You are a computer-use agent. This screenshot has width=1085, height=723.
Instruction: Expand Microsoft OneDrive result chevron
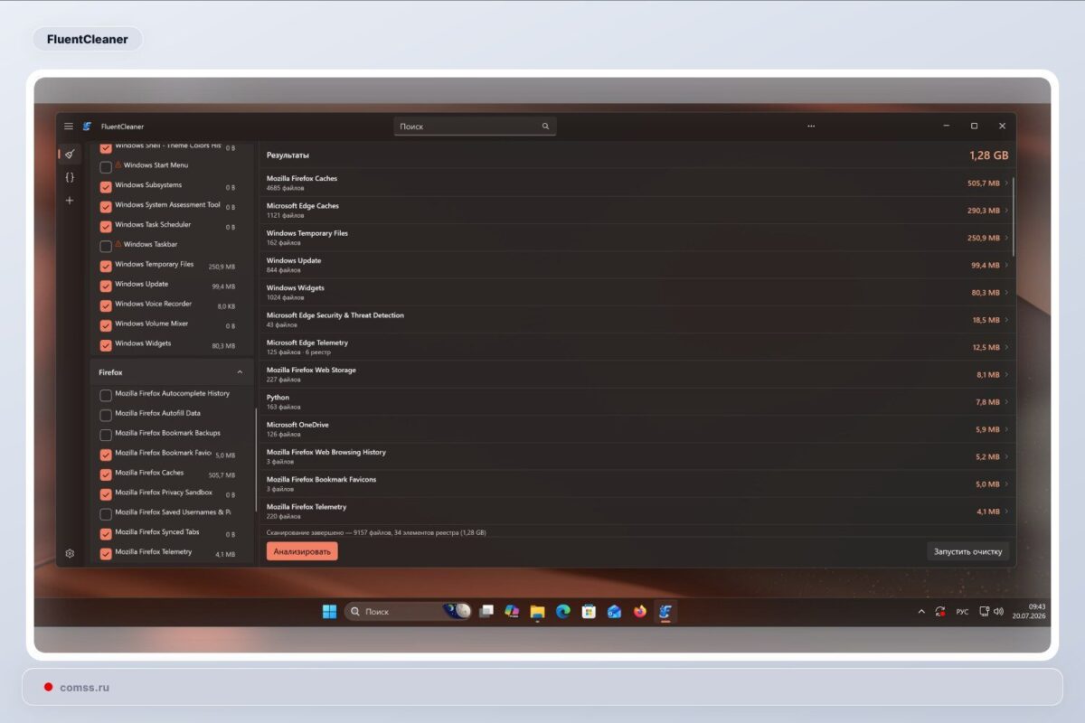1006,429
